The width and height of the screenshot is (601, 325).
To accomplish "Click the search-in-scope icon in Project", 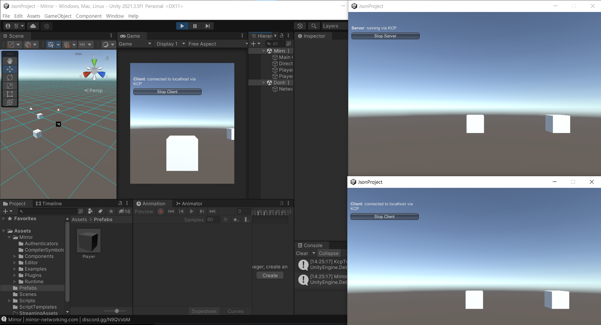I will [x=81, y=211].
